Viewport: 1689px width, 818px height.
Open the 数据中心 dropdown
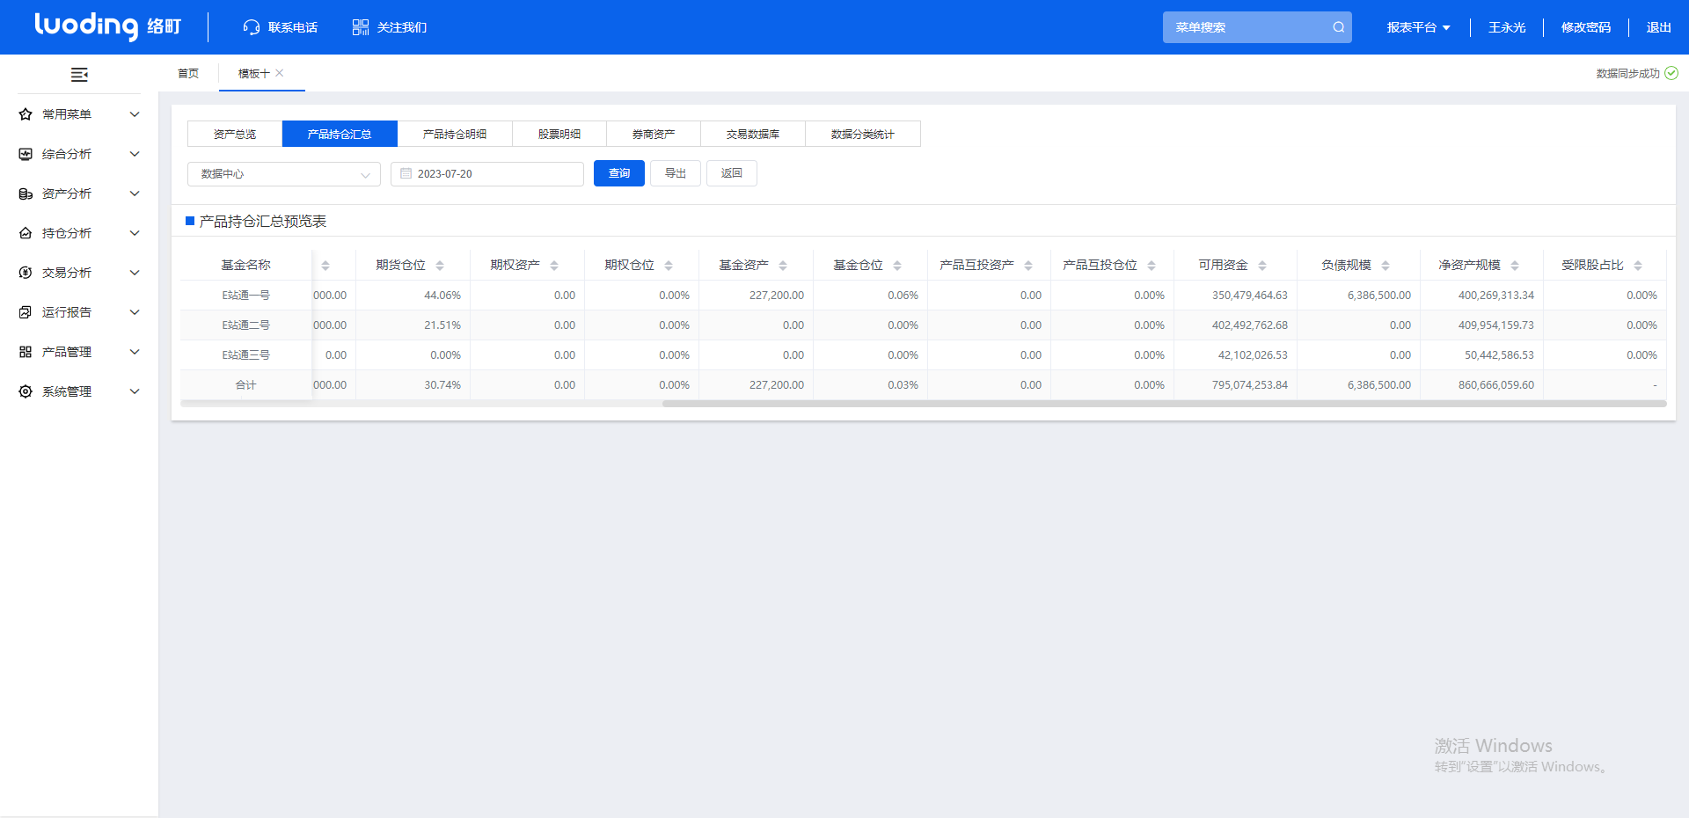284,174
